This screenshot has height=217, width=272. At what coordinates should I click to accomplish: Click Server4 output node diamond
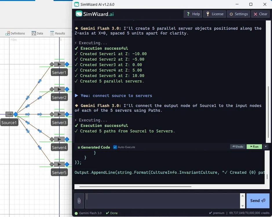tap(67, 139)
